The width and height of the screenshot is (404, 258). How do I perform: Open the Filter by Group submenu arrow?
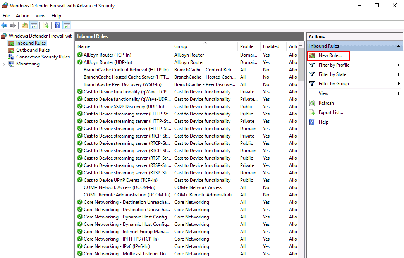(399, 84)
